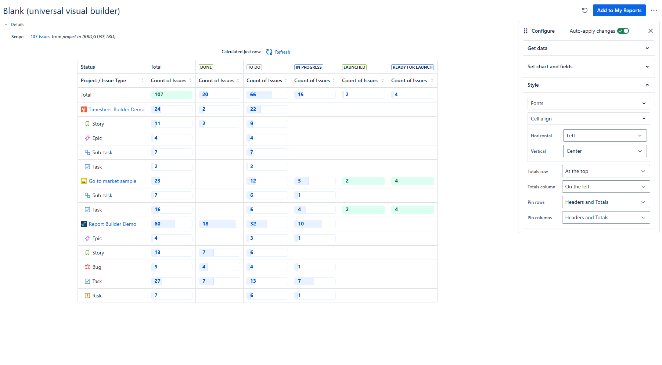Screen dimensions: 662x365
Task: Sort the LAUNCHED Count of Issues column
Action: 383,80
